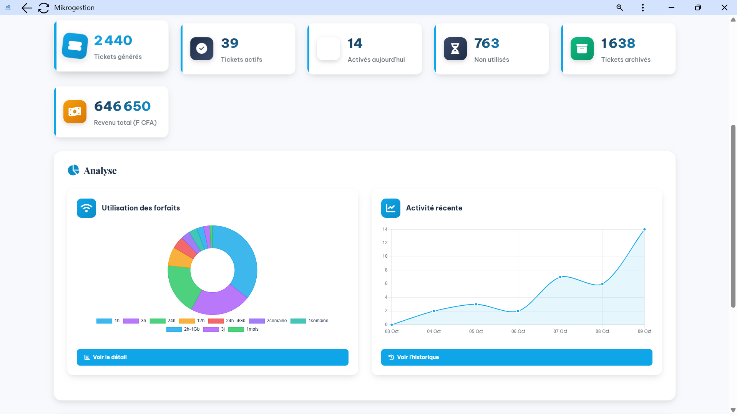Reload the page with refresh icon
The height and width of the screenshot is (414, 737).
coord(44,8)
